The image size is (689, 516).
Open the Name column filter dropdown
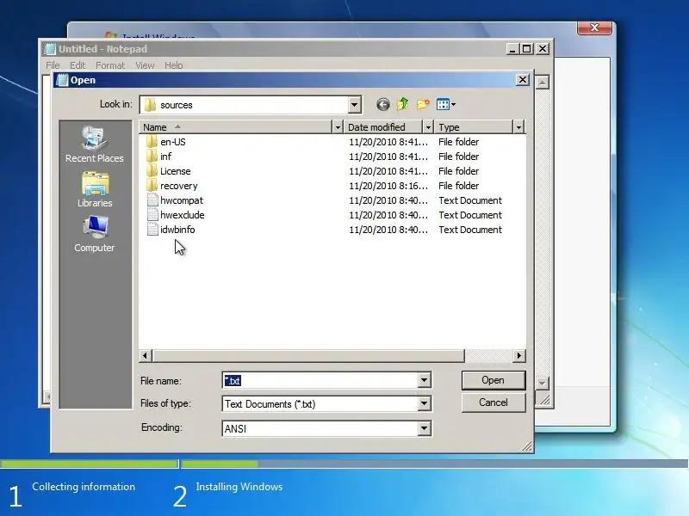click(x=338, y=127)
